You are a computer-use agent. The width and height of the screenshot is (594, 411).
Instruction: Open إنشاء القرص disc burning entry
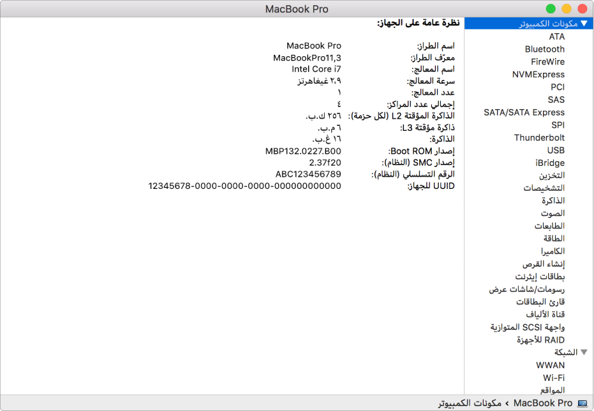(x=544, y=264)
